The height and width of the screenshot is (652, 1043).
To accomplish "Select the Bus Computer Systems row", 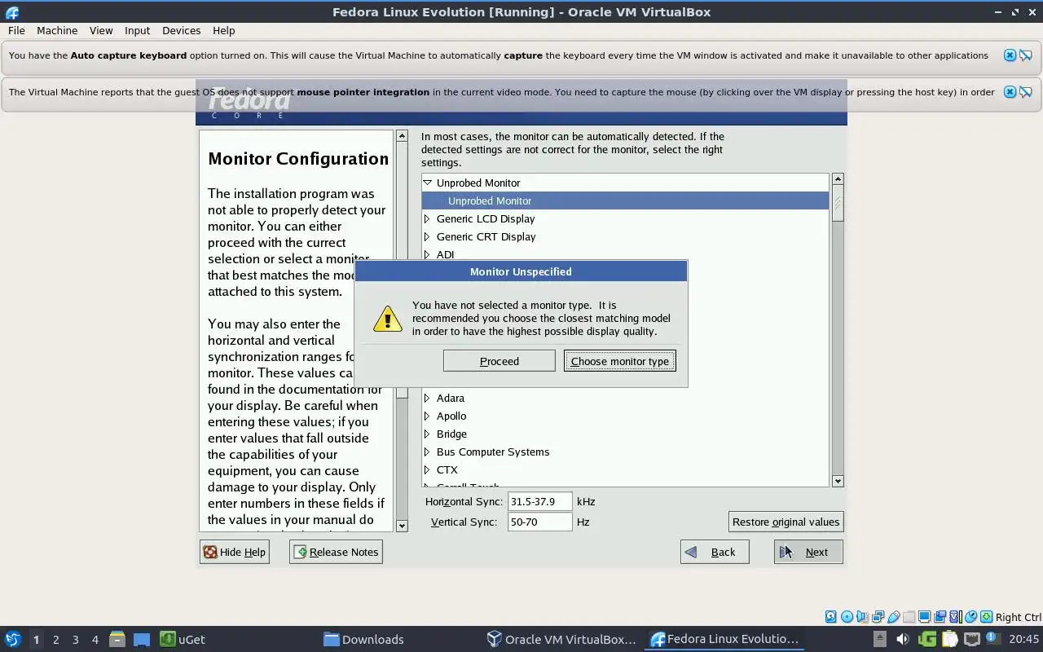I will [625, 452].
